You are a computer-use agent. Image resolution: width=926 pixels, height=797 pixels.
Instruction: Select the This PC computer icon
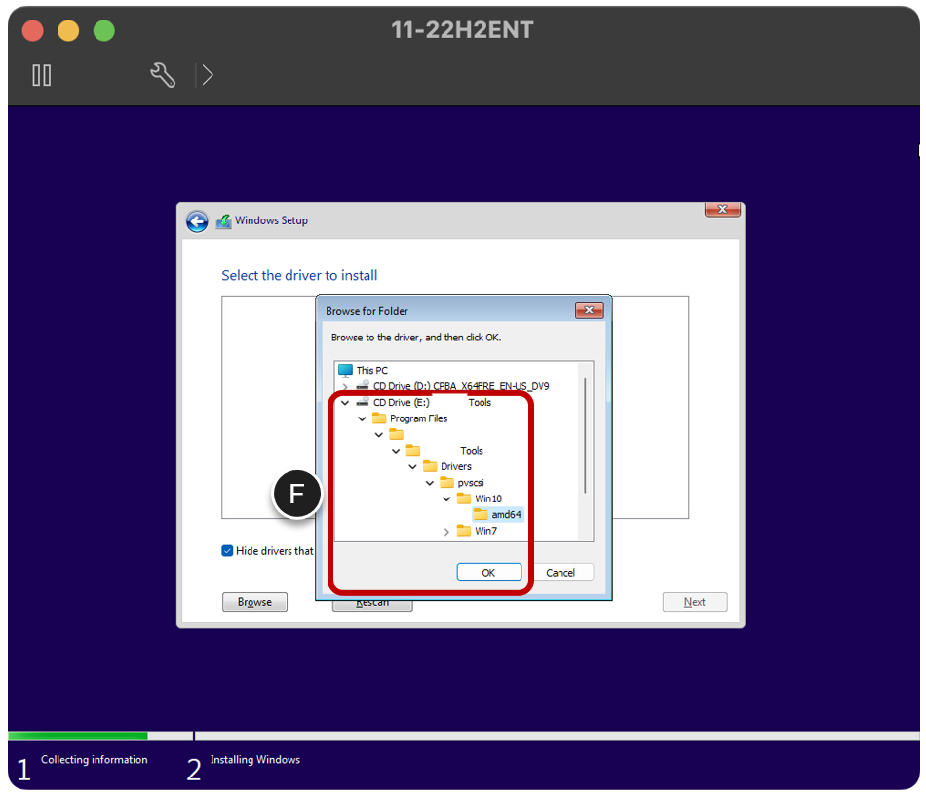pos(344,370)
